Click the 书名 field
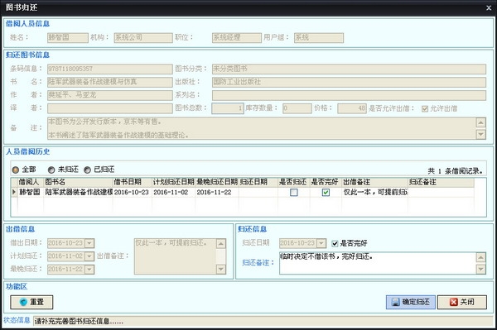The image size is (497, 330). (110, 82)
